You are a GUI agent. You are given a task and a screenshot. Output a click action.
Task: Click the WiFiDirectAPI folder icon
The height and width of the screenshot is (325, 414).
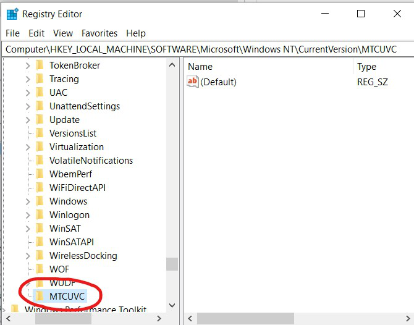40,187
